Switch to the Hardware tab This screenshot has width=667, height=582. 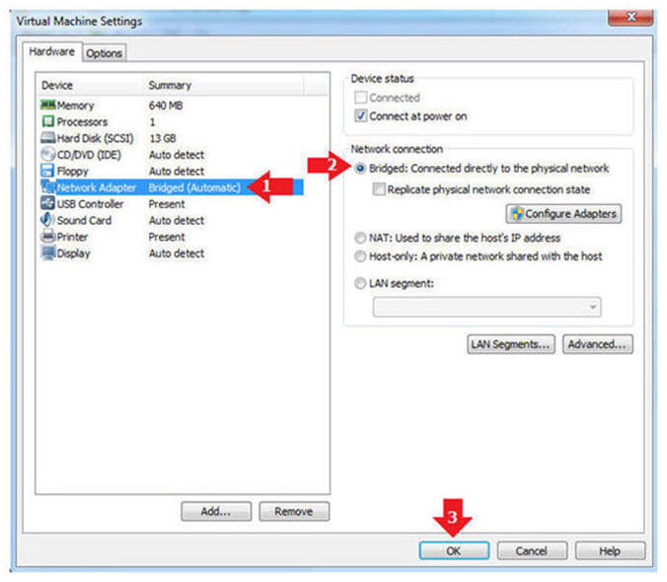52,52
